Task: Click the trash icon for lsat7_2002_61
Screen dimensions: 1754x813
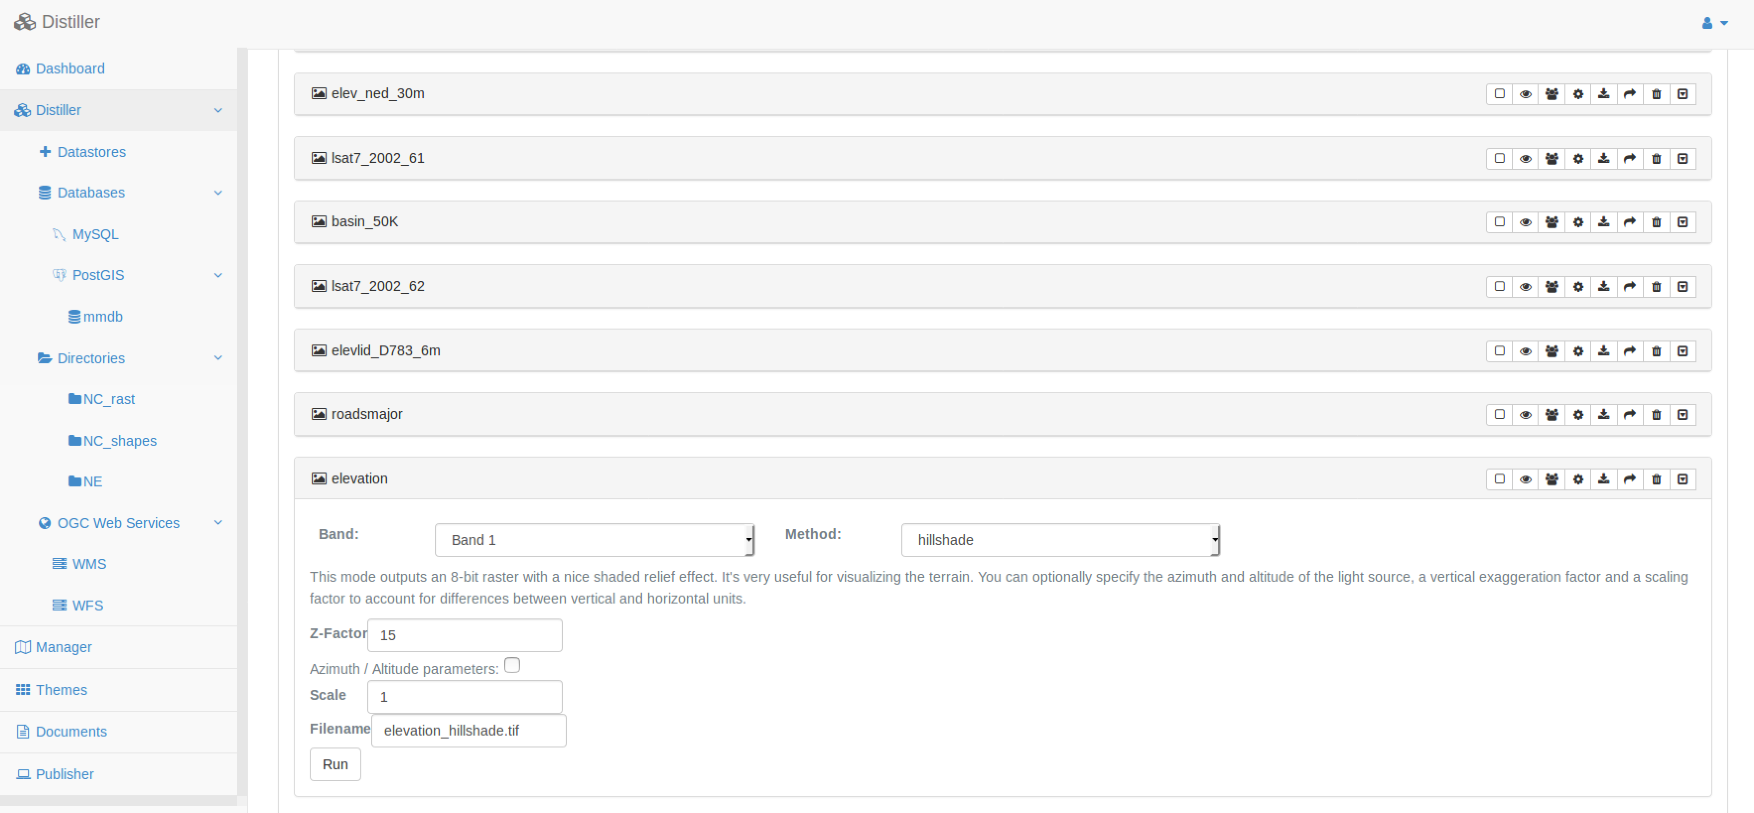Action: coord(1656,159)
